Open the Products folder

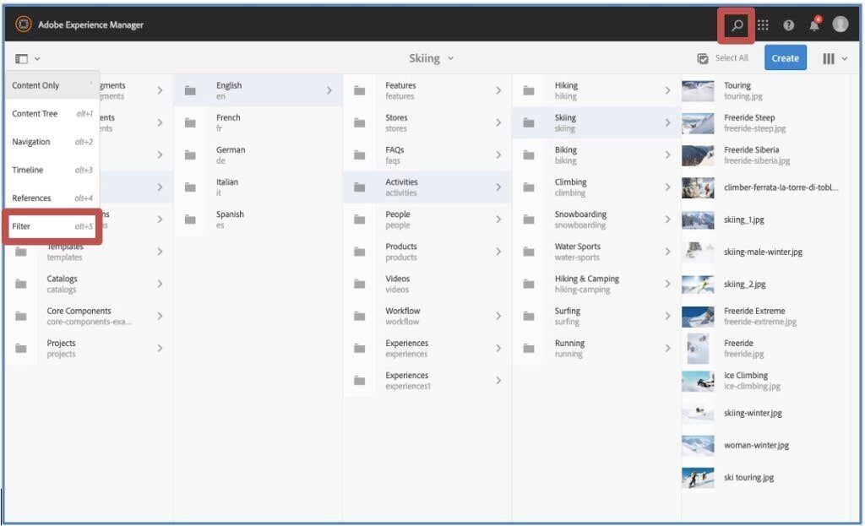427,252
